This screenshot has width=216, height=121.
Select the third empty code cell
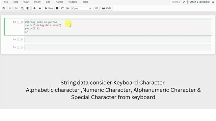[x=118, y=47]
